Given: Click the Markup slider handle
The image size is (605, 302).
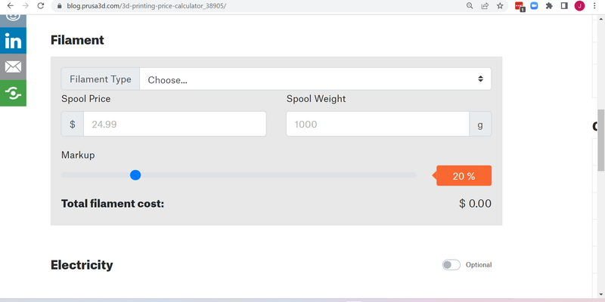Looking at the screenshot, I should [x=135, y=175].
